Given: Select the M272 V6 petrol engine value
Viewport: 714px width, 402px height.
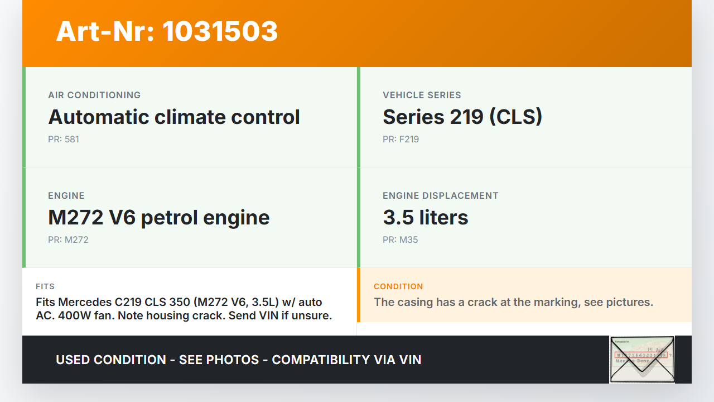Looking at the screenshot, I should pos(159,218).
